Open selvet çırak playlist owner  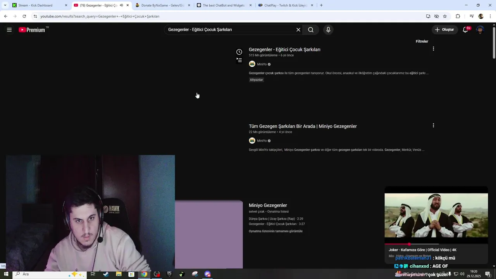(257, 212)
